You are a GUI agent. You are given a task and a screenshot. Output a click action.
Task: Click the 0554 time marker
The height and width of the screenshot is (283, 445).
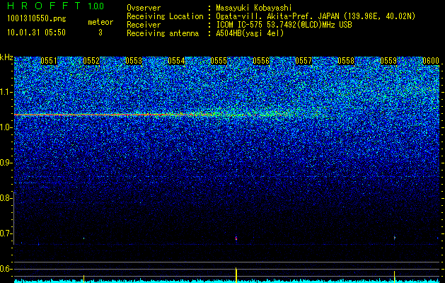pos(176,61)
